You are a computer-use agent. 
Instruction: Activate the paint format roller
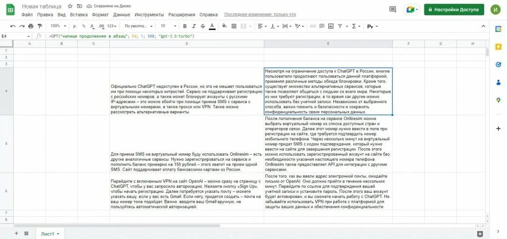coord(40,26)
